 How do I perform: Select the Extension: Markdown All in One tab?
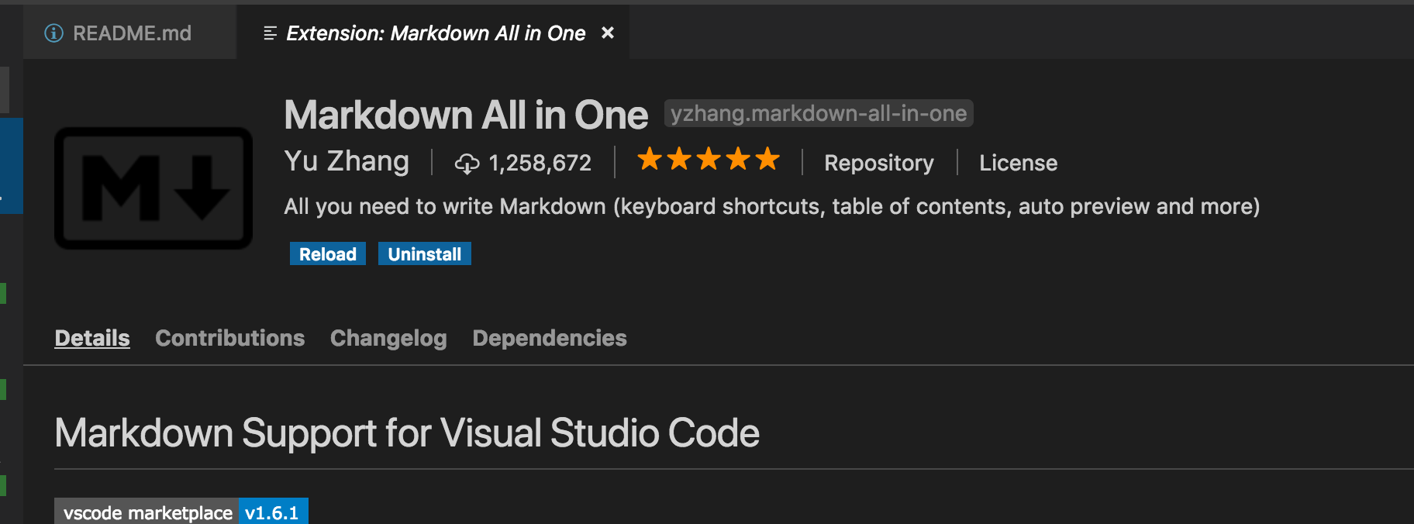click(x=435, y=33)
